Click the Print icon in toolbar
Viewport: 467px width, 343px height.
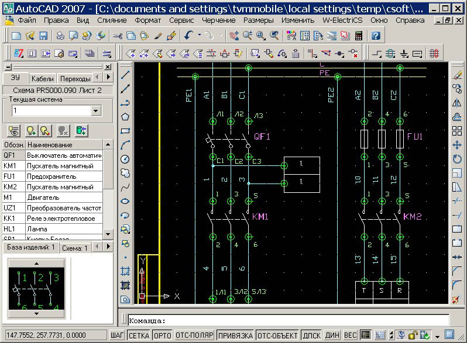(60, 36)
